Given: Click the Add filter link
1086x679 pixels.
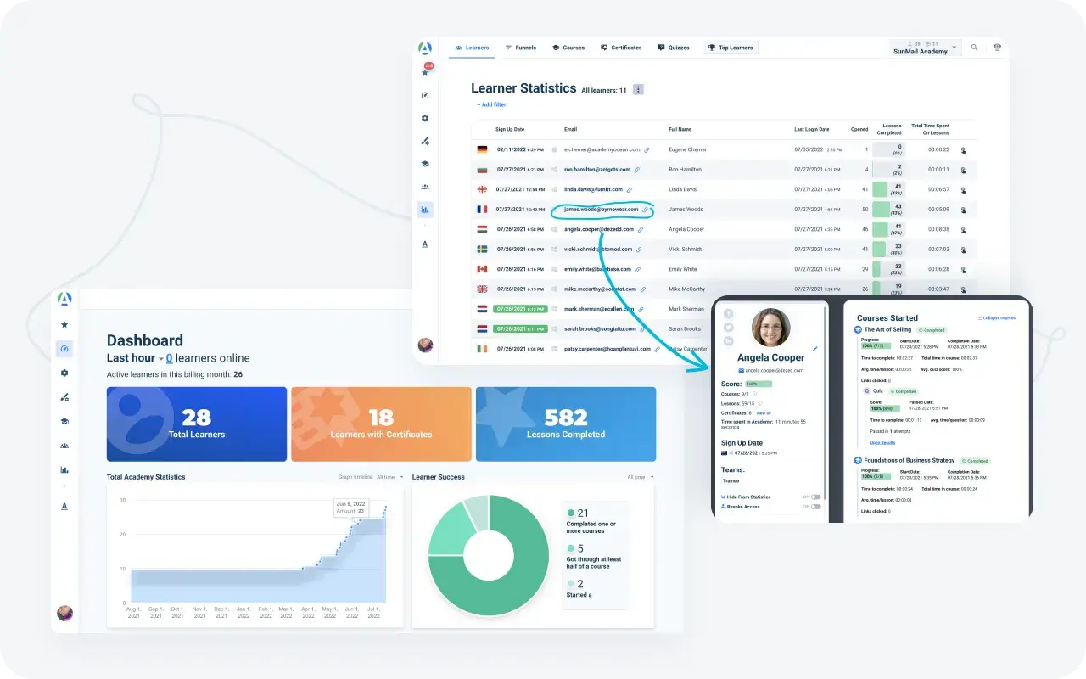Looking at the screenshot, I should point(491,104).
